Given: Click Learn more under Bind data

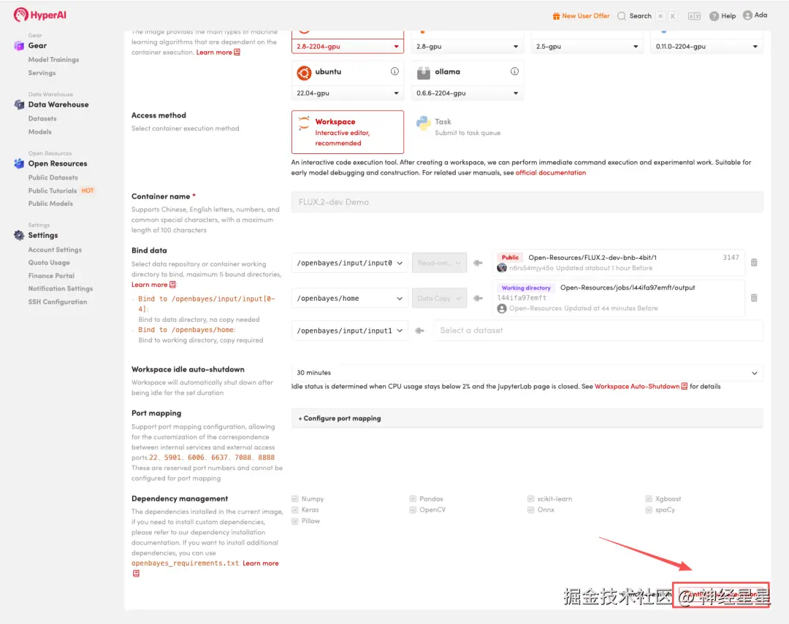Looking at the screenshot, I should (x=150, y=285).
